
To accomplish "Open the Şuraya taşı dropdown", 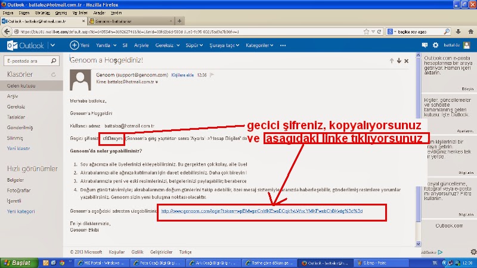I will (x=224, y=45).
